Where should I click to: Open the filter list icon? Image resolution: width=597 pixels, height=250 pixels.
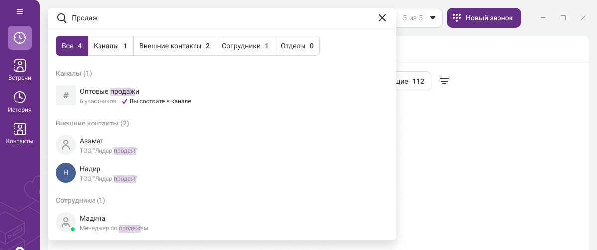coord(444,81)
